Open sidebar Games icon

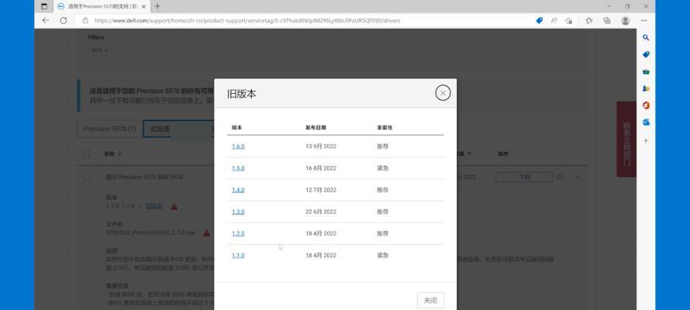[x=646, y=88]
